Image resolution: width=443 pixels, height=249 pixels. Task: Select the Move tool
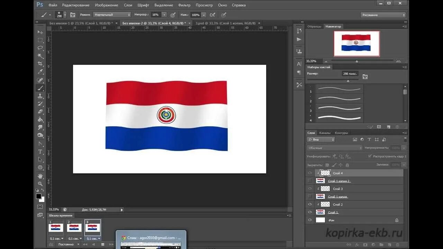point(40,32)
